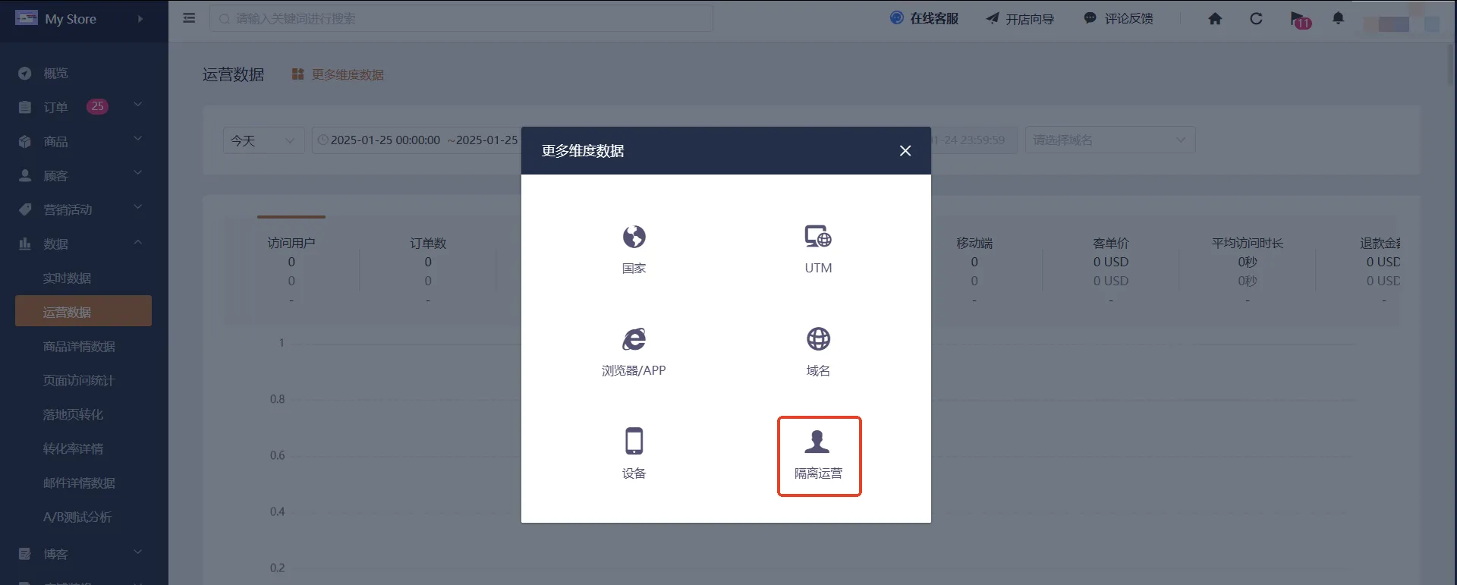Click the 顾客 customers person icon

click(25, 176)
